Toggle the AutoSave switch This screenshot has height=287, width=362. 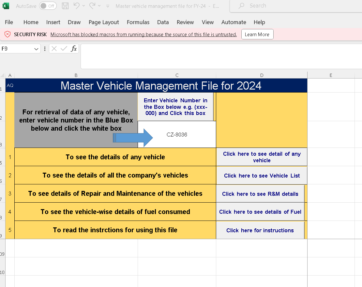click(48, 6)
